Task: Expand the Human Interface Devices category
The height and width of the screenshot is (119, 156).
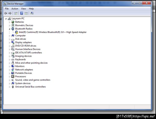Action: [x=9, y=49]
